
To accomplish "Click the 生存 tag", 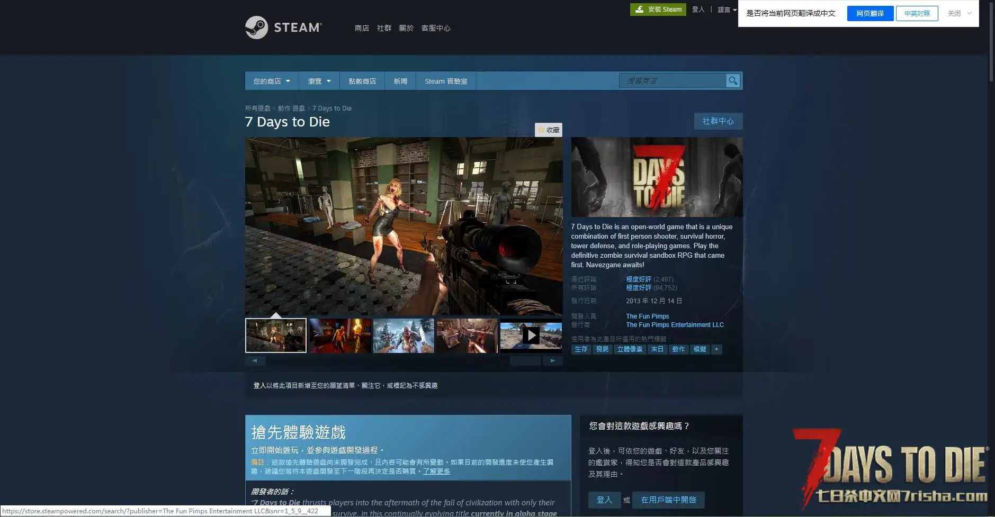I will click(581, 349).
